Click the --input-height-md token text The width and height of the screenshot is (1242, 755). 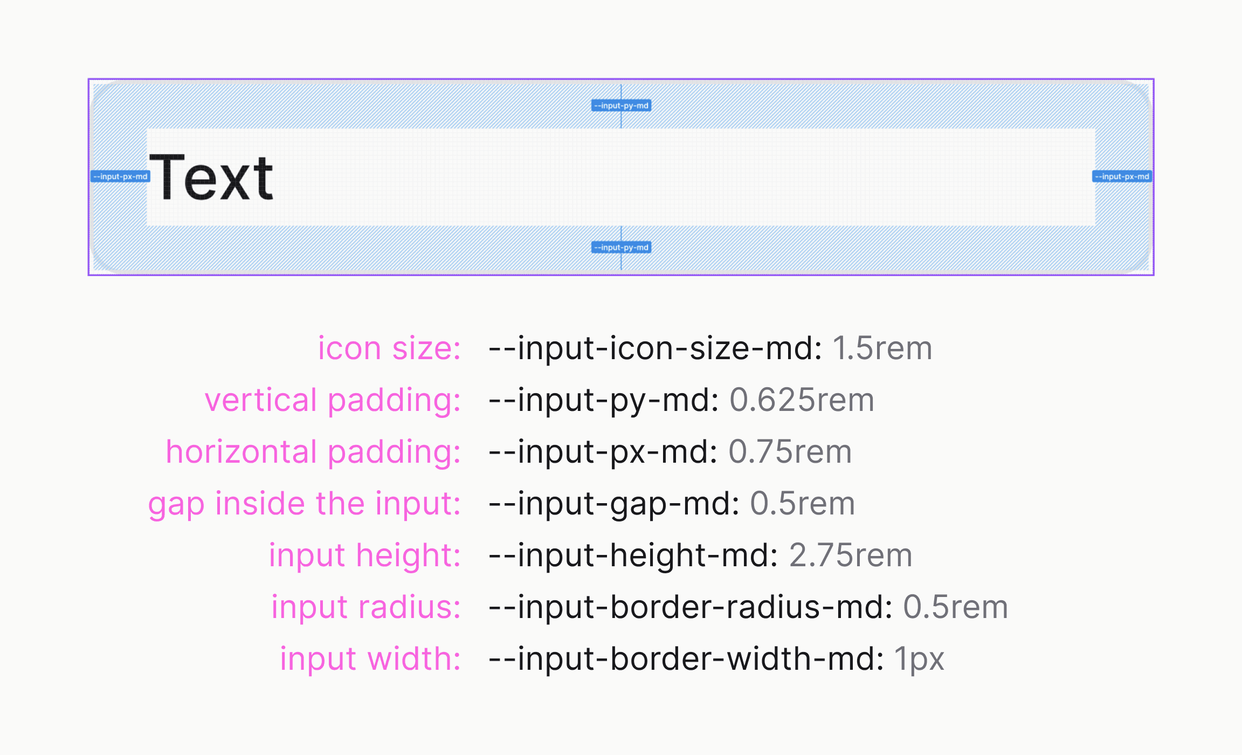(633, 555)
